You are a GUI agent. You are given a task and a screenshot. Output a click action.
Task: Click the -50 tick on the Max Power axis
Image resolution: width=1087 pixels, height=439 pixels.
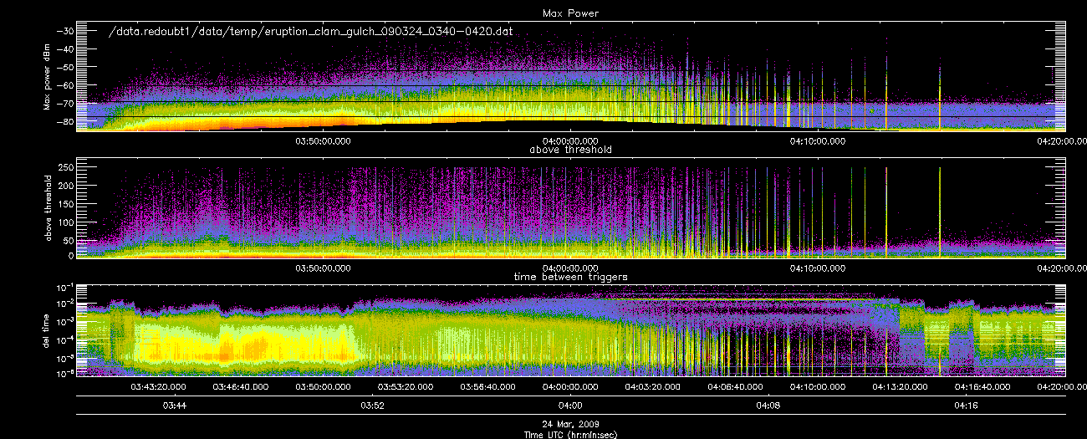66,67
